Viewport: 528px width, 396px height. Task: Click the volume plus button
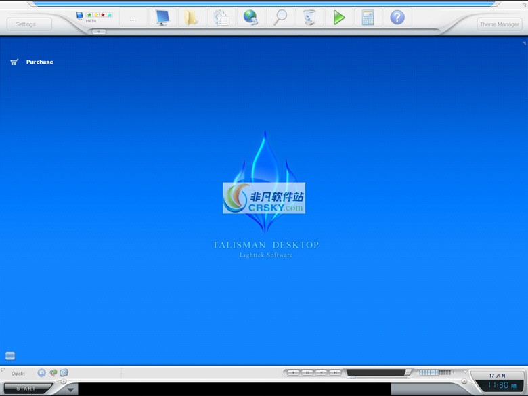pos(454,372)
